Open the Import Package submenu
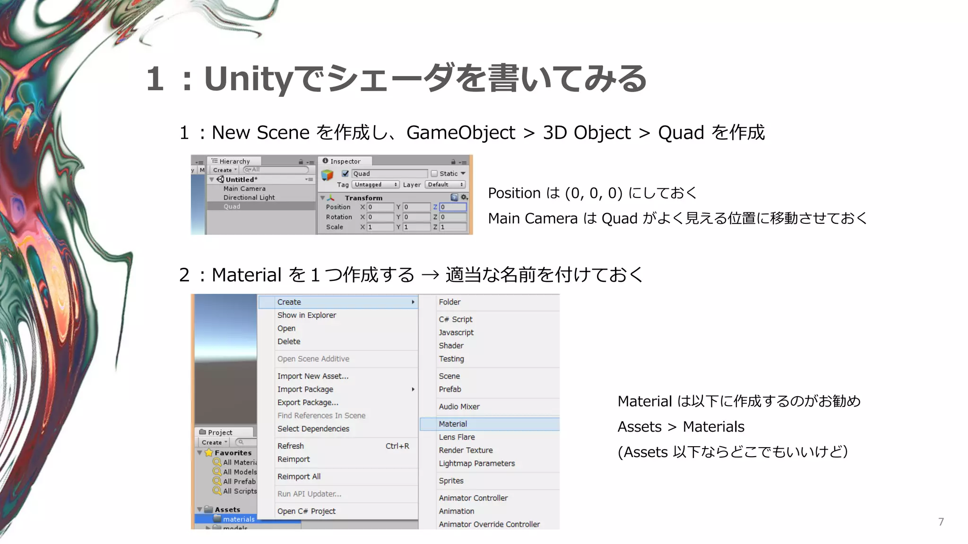 [x=338, y=389]
